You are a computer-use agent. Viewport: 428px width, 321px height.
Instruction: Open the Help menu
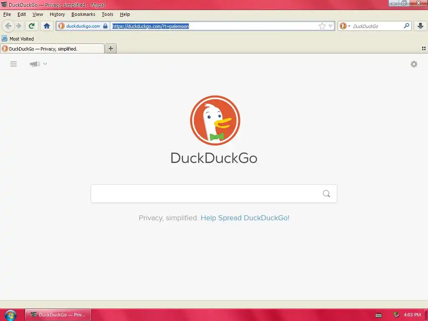(125, 14)
